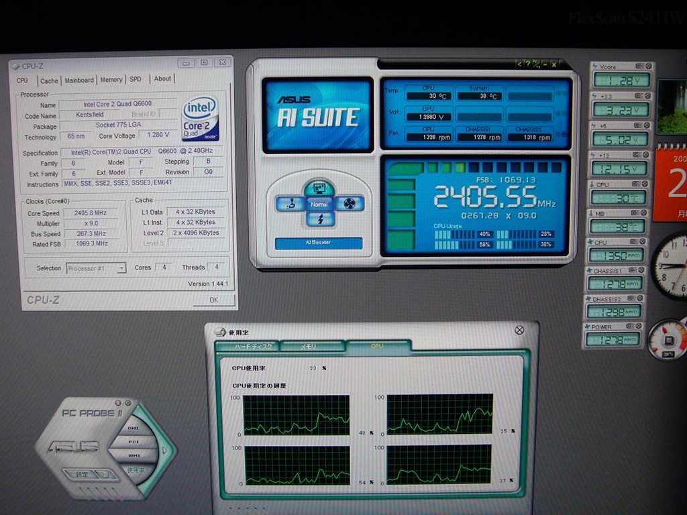Viewport: 687px width, 515px height.
Task: Open the config icon on the MB temperature monitor
Action: (x=635, y=213)
